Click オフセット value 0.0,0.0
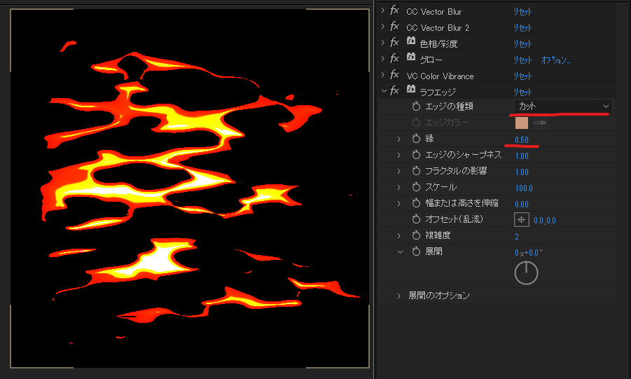This screenshot has width=631, height=379. click(x=544, y=220)
